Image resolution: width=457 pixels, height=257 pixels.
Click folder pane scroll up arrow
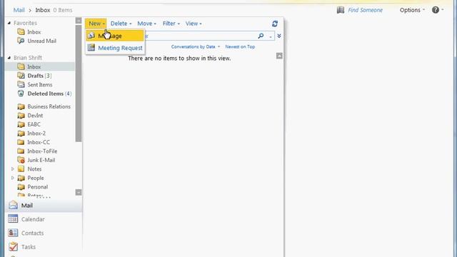[x=79, y=21]
